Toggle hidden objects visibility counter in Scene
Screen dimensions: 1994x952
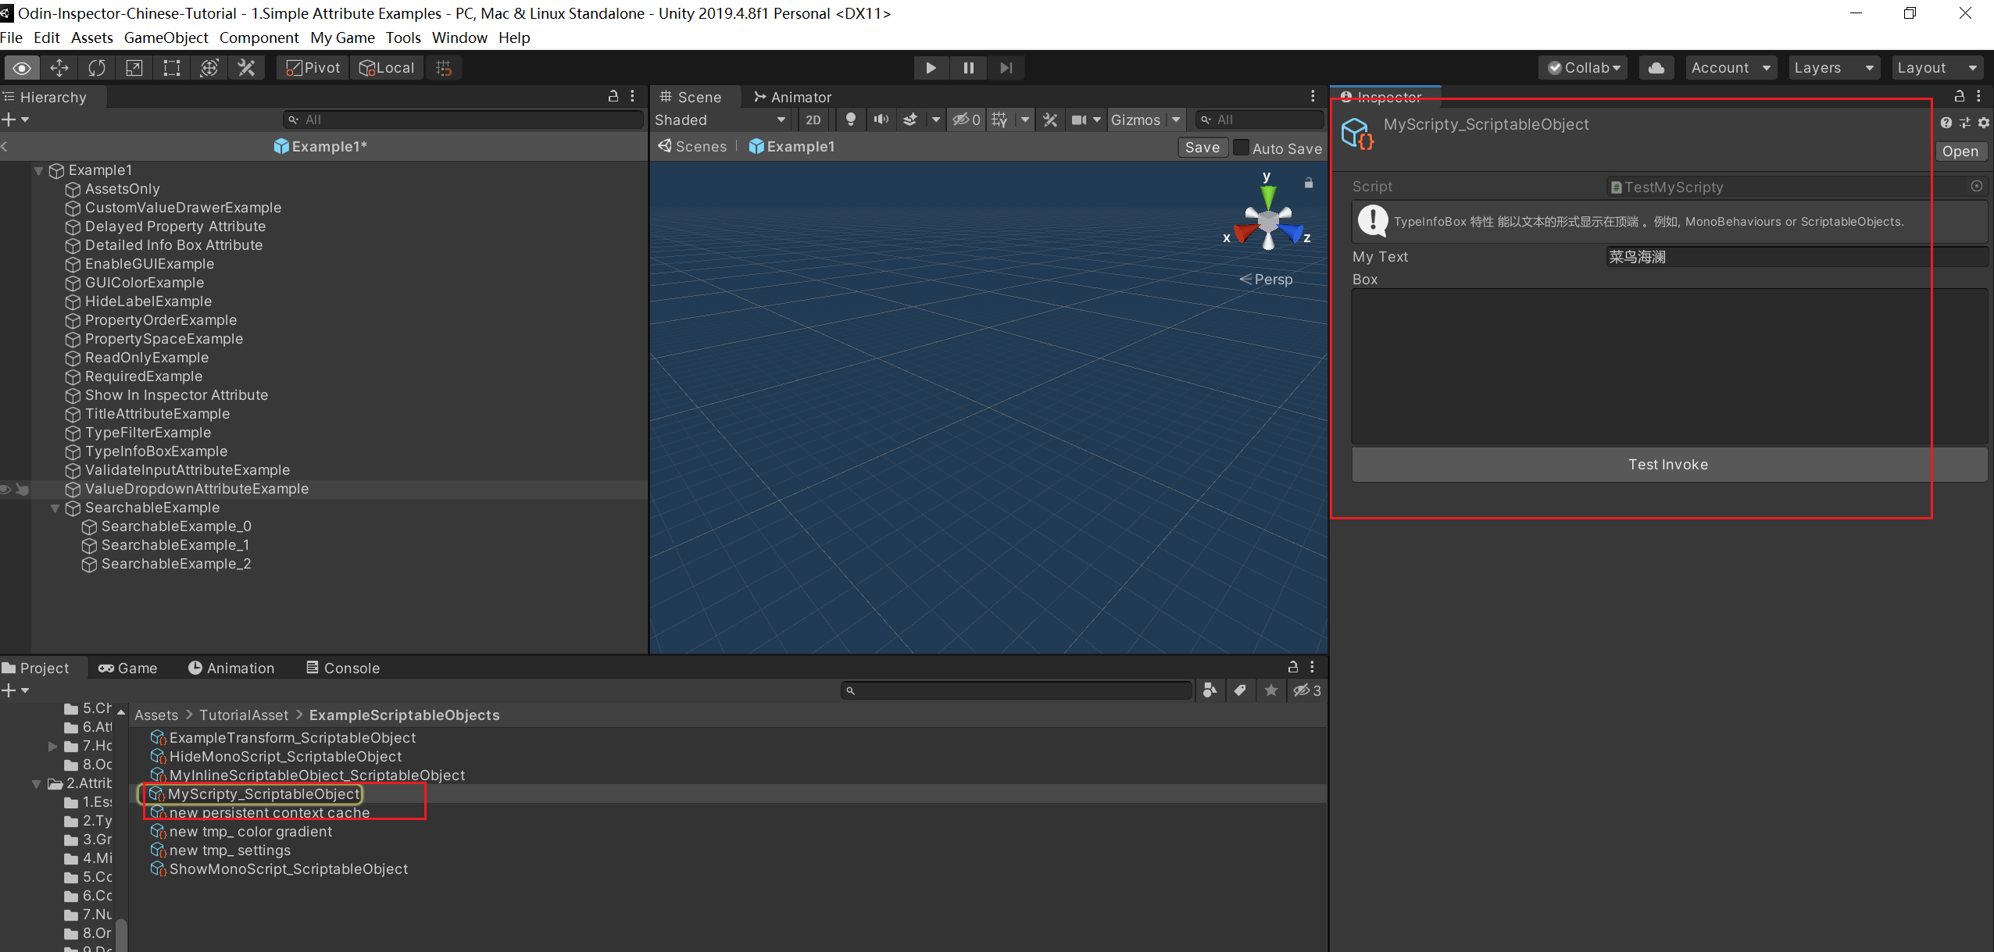pyautogui.click(x=967, y=119)
